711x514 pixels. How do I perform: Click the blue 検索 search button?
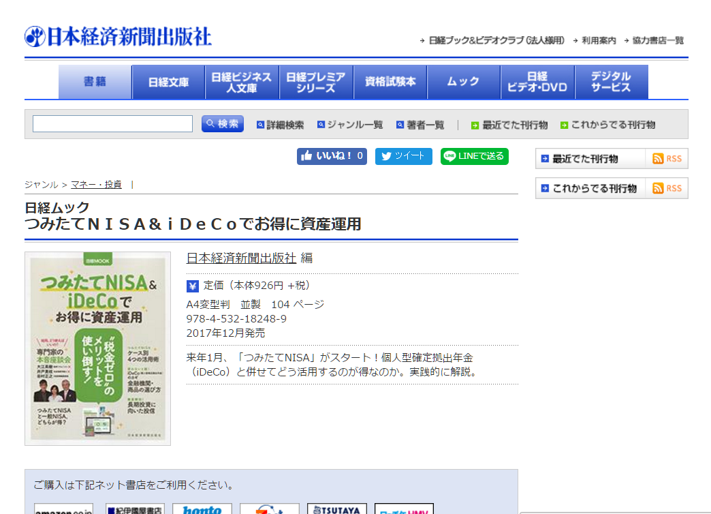click(x=223, y=123)
